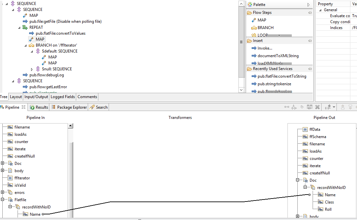Select the pub.flow:debugLog step in tree
This screenshot has width=357, height=220.
(43, 75)
